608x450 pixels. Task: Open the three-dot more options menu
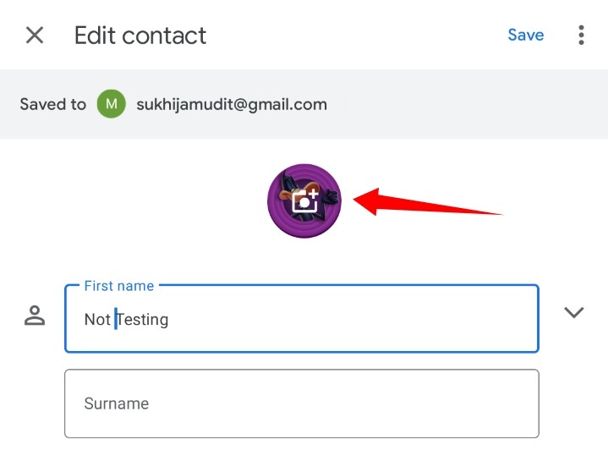point(581,36)
